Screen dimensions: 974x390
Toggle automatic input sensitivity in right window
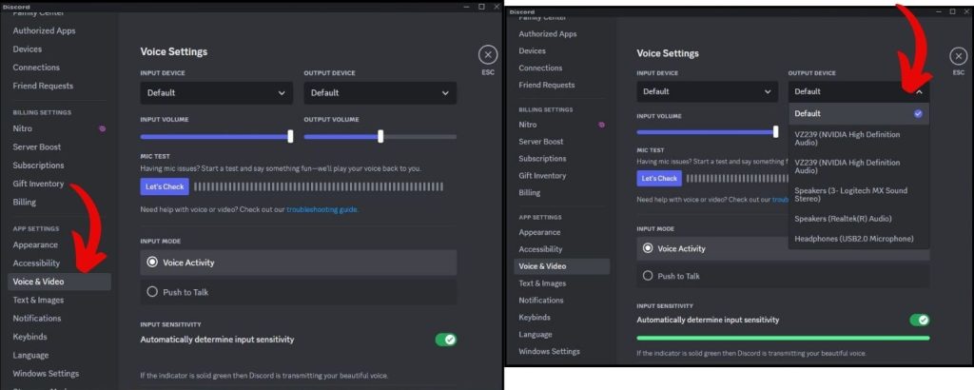tap(920, 320)
